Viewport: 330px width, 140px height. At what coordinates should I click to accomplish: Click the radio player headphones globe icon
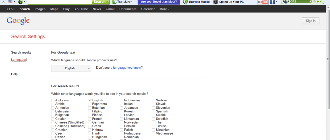(286, 2)
